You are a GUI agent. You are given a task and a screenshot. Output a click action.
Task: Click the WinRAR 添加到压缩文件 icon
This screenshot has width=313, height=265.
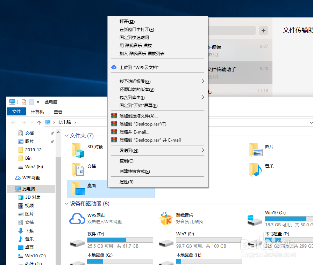[114, 115]
